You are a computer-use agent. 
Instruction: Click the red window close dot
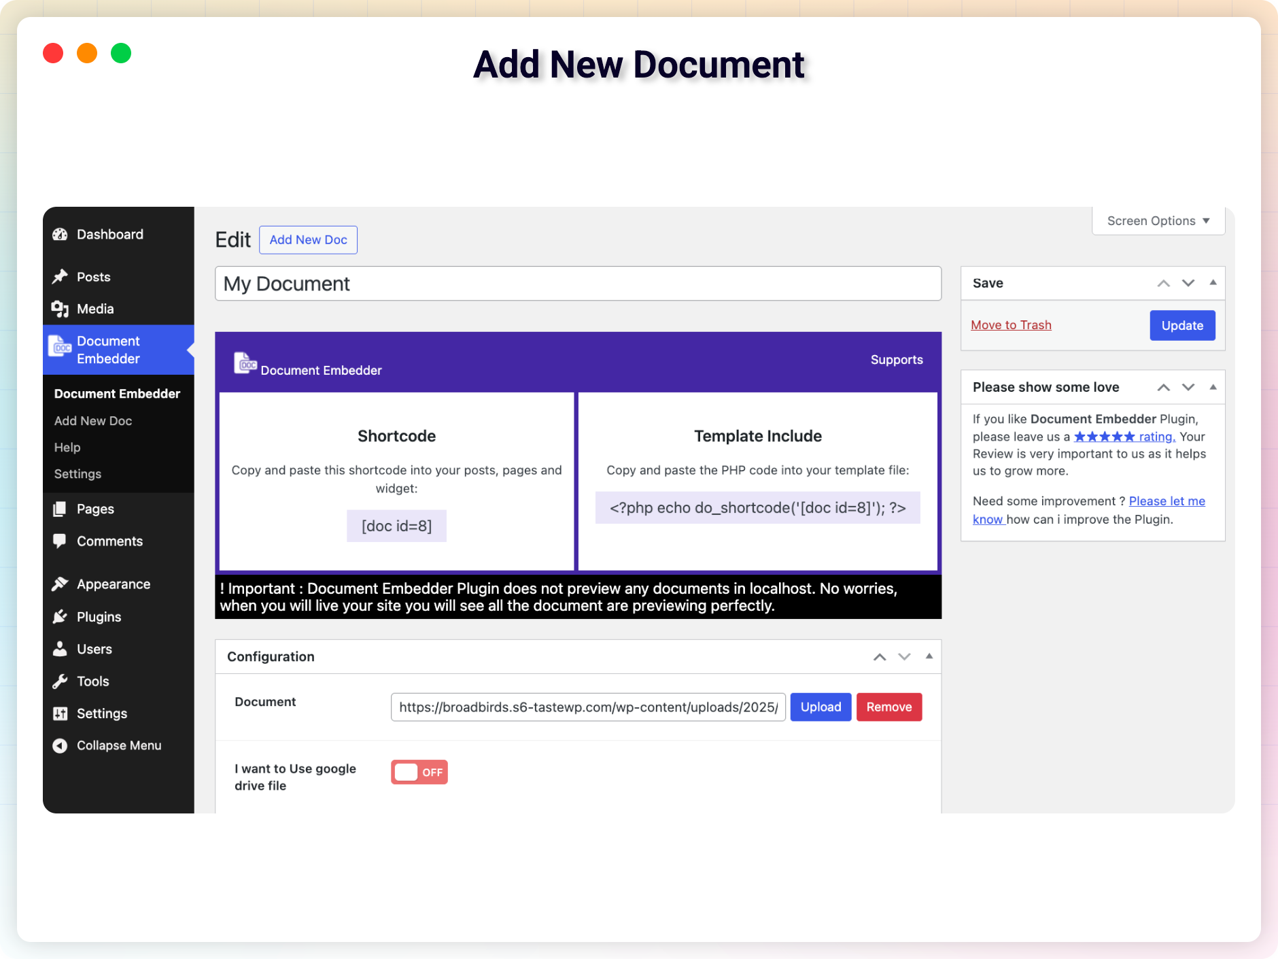click(53, 53)
